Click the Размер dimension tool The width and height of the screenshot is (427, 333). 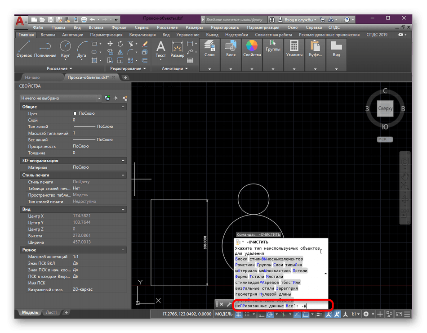point(177,49)
